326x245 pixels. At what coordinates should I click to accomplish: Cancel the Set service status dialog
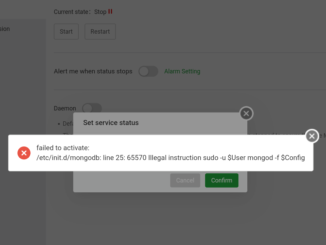(x=185, y=180)
